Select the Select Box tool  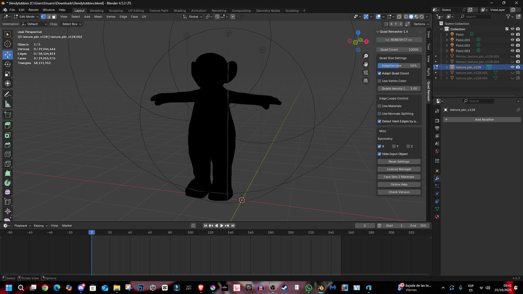pos(7,34)
